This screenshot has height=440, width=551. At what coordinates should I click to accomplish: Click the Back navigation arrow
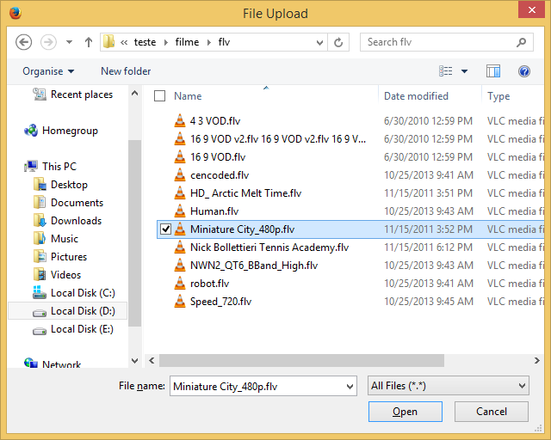pos(23,42)
